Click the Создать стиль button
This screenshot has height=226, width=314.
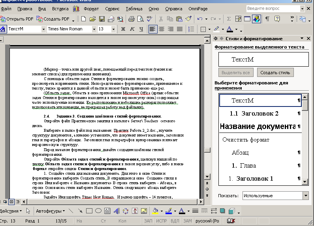275,73
